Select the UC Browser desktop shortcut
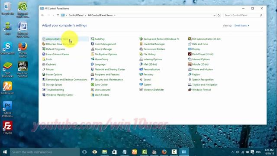 tap(7, 88)
